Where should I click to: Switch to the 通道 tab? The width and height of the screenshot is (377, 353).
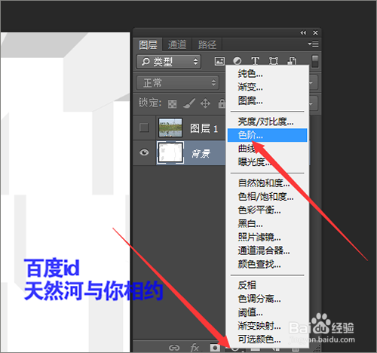click(x=177, y=45)
